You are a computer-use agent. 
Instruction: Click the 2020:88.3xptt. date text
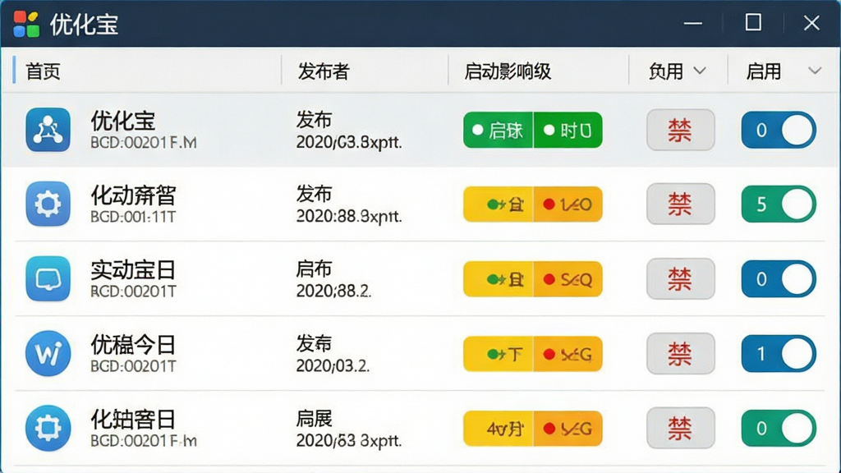pyautogui.click(x=349, y=216)
